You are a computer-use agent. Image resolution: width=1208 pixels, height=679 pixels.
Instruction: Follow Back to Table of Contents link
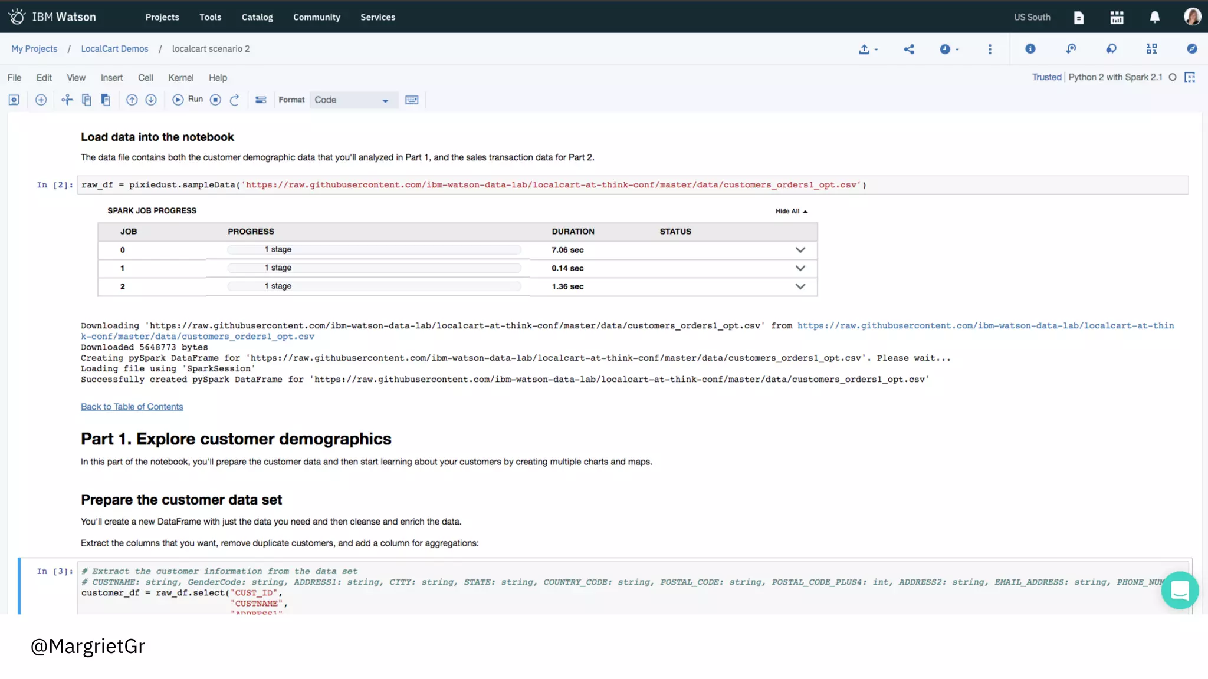coord(132,407)
